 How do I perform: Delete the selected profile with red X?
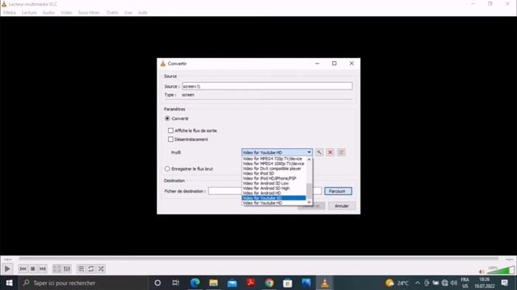[x=330, y=152]
